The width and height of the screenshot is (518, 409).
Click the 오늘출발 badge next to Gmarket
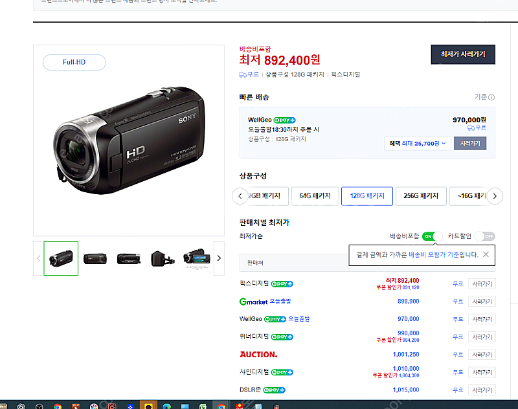(x=280, y=302)
